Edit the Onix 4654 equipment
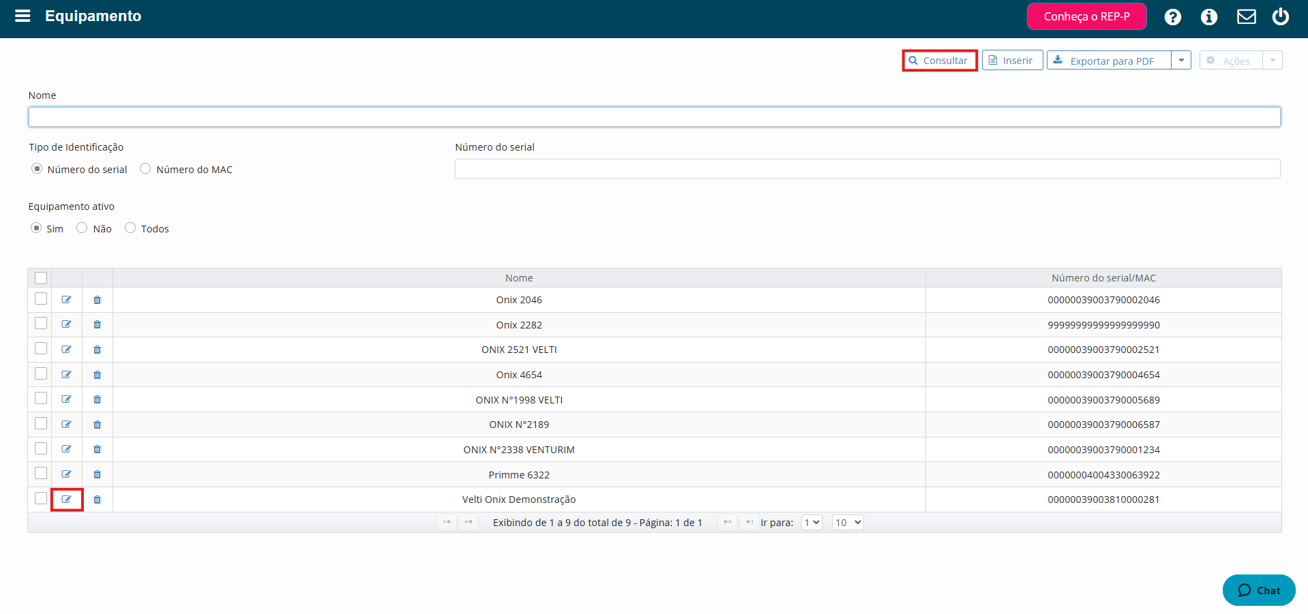The image size is (1308, 614). [67, 375]
